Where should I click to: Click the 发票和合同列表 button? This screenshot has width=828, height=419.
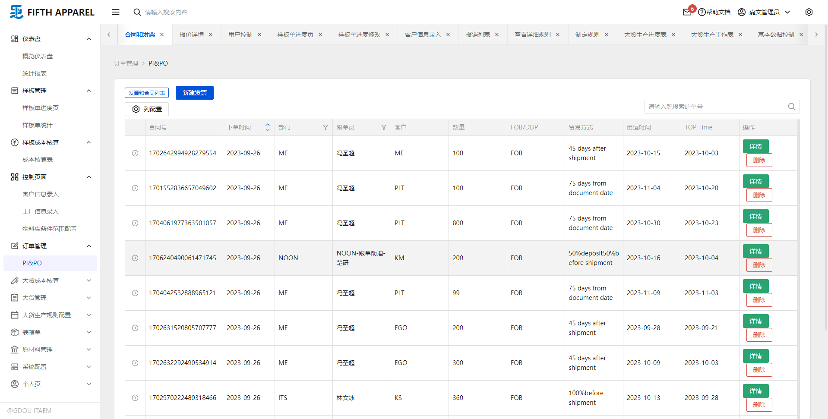(147, 93)
